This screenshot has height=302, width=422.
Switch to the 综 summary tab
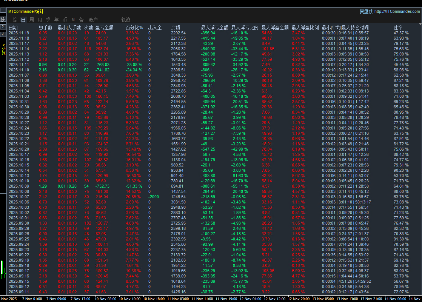[x=15, y=20]
